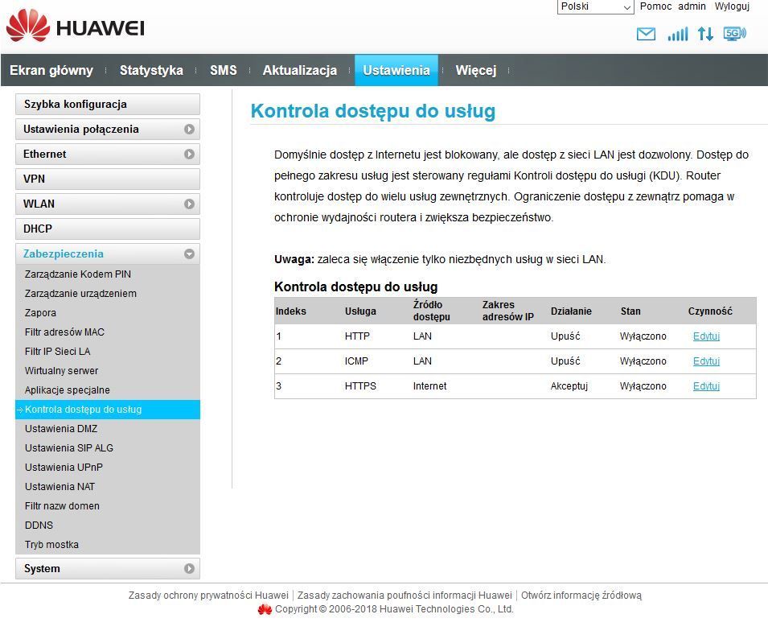Select Ustawienia DMZ in sidebar
The height and width of the screenshot is (643, 768).
tap(61, 429)
